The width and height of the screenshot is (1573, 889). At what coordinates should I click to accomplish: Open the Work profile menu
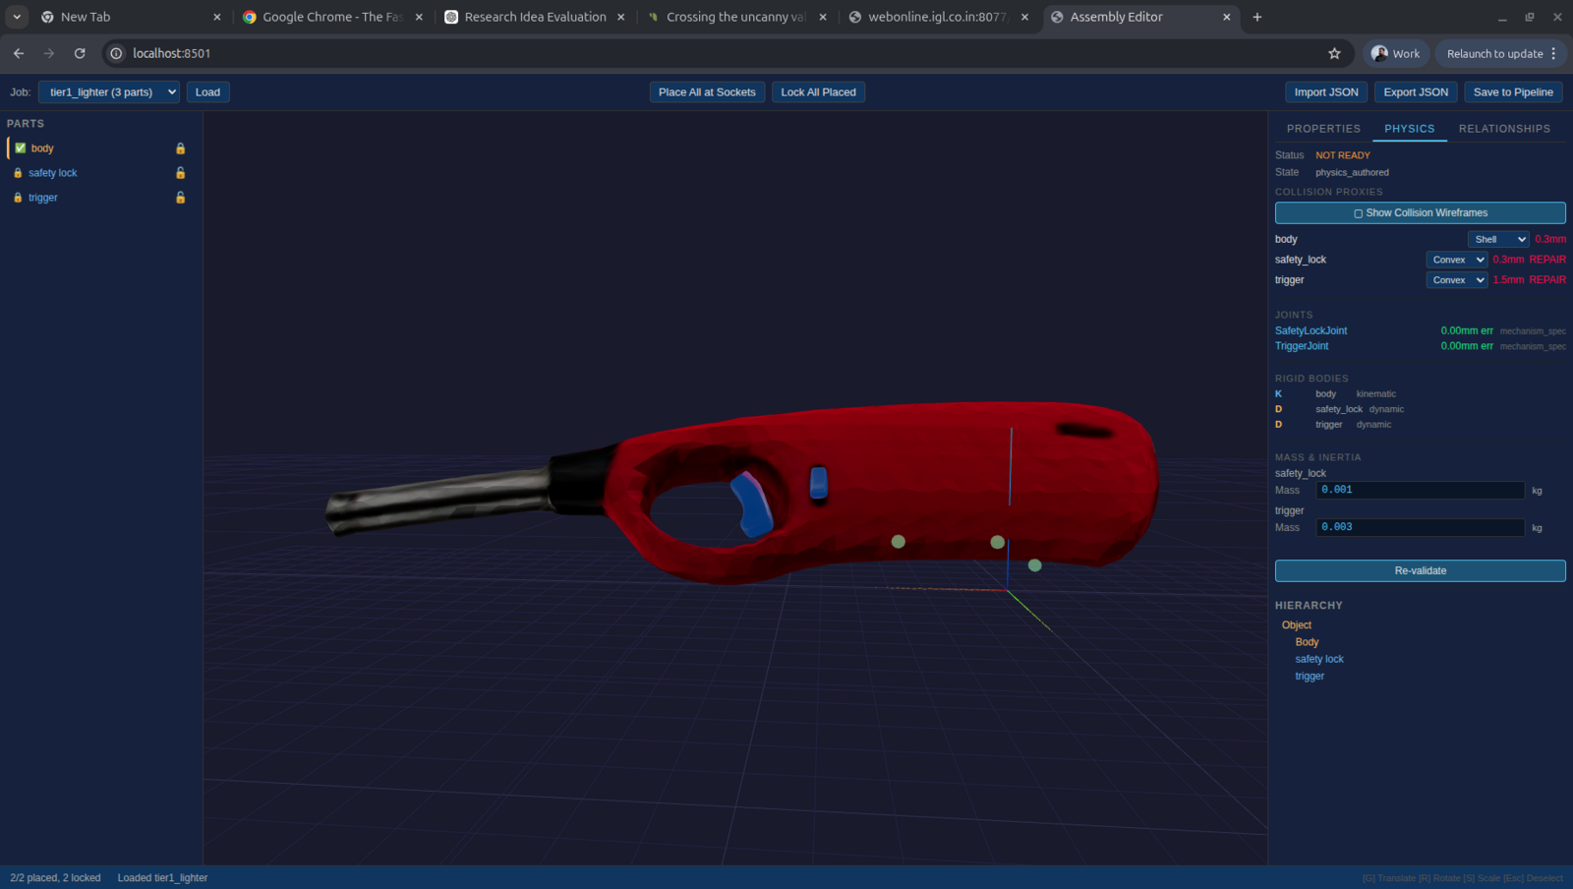pyautogui.click(x=1395, y=53)
